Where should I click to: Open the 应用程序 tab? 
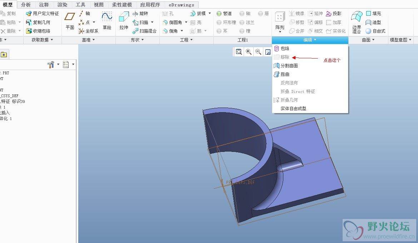click(x=150, y=5)
